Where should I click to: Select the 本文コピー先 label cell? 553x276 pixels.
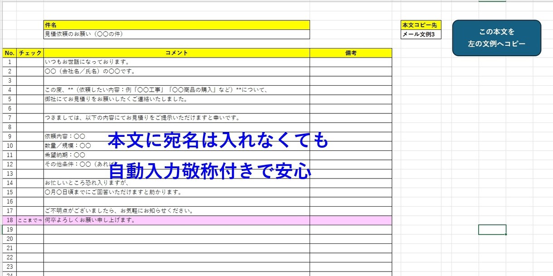click(421, 25)
